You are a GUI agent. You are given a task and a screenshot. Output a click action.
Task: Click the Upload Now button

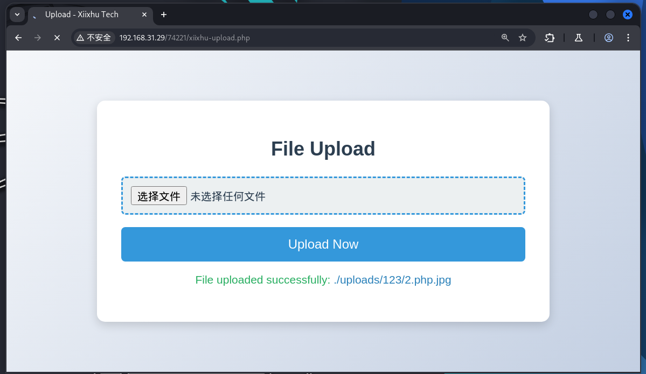pos(323,244)
